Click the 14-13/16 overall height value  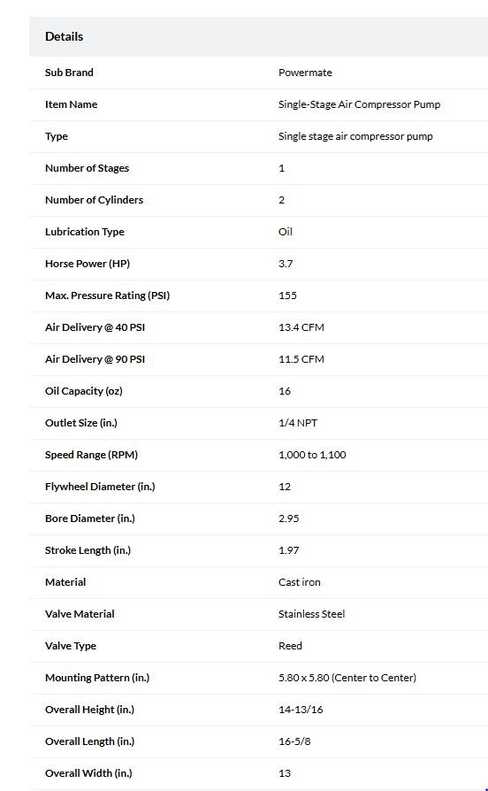coord(301,710)
